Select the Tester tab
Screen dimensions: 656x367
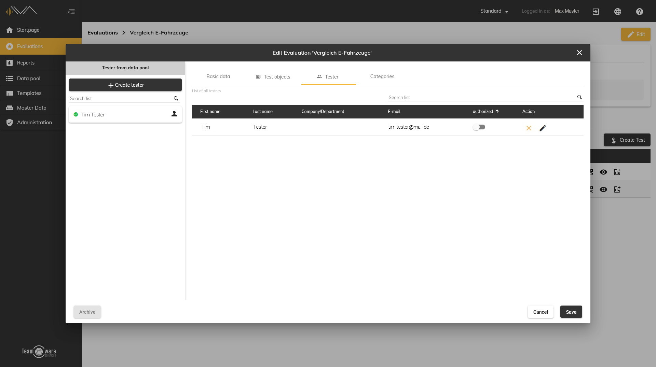pos(328,77)
